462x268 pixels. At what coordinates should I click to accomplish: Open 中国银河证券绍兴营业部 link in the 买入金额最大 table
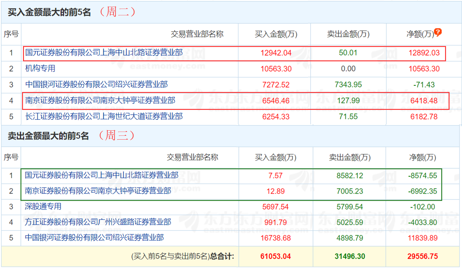coord(96,85)
